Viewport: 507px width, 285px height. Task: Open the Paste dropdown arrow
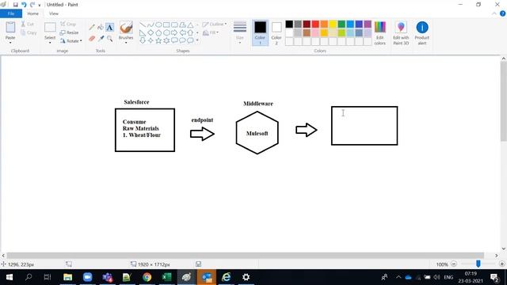point(10,43)
